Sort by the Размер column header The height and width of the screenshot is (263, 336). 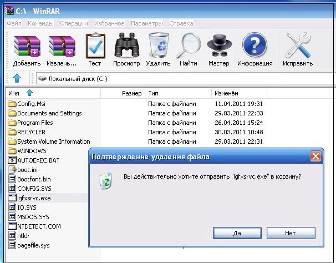[123, 93]
